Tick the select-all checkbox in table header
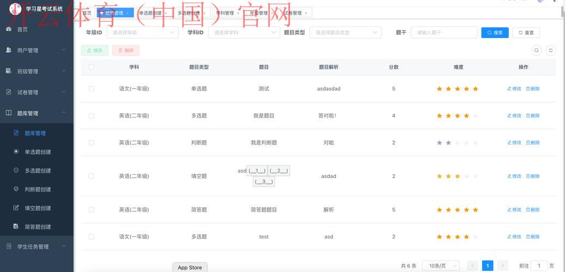The height and width of the screenshot is (272, 565). tap(91, 67)
